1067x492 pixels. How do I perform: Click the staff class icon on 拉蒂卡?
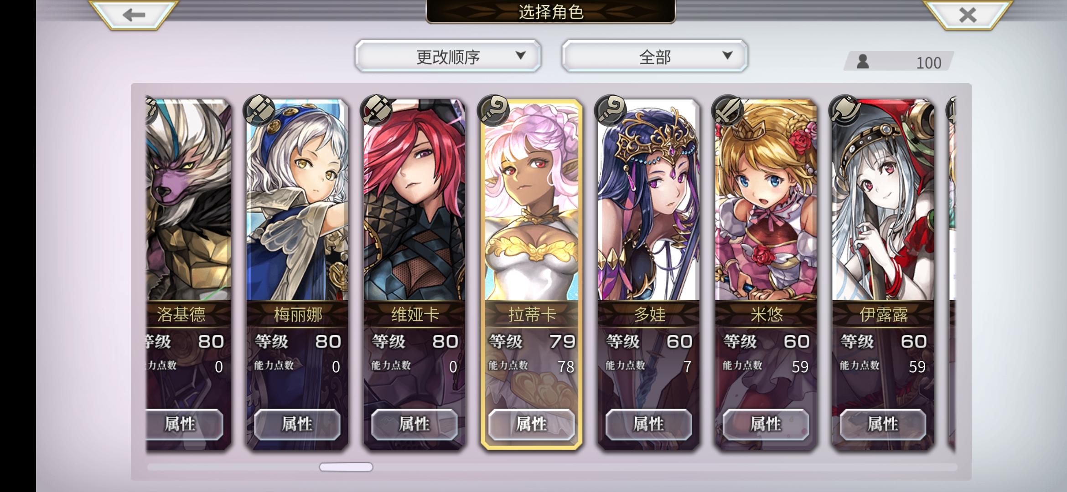click(x=493, y=111)
